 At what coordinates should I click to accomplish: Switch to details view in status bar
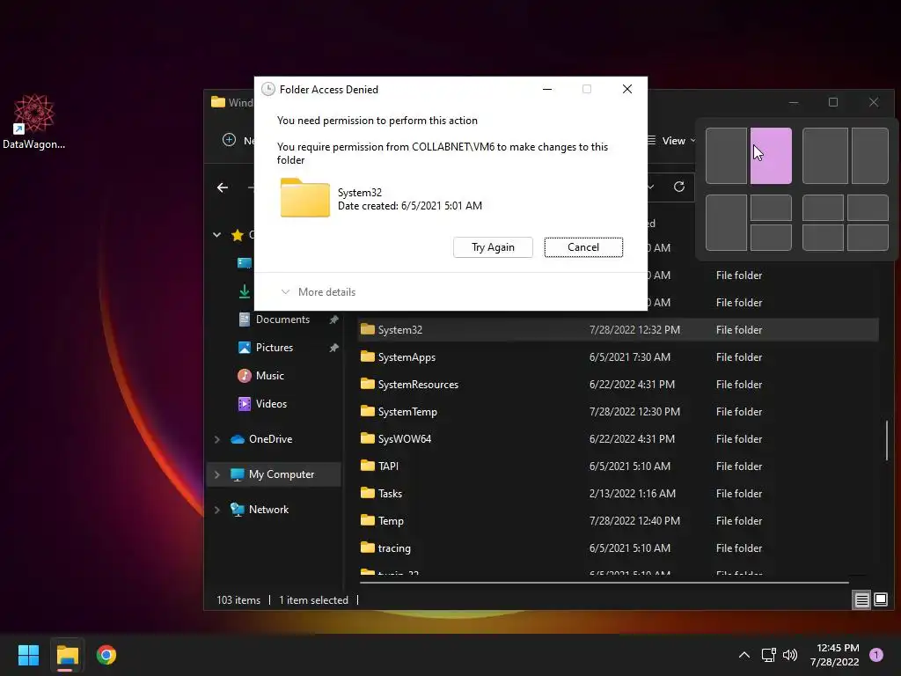[x=862, y=600]
